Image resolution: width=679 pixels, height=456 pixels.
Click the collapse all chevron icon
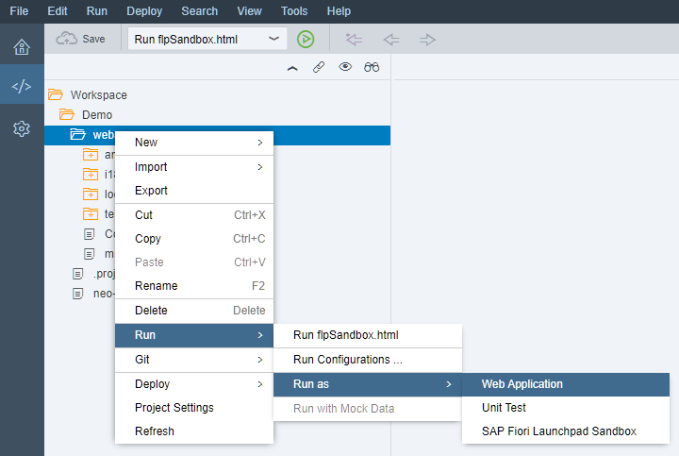pos(292,67)
